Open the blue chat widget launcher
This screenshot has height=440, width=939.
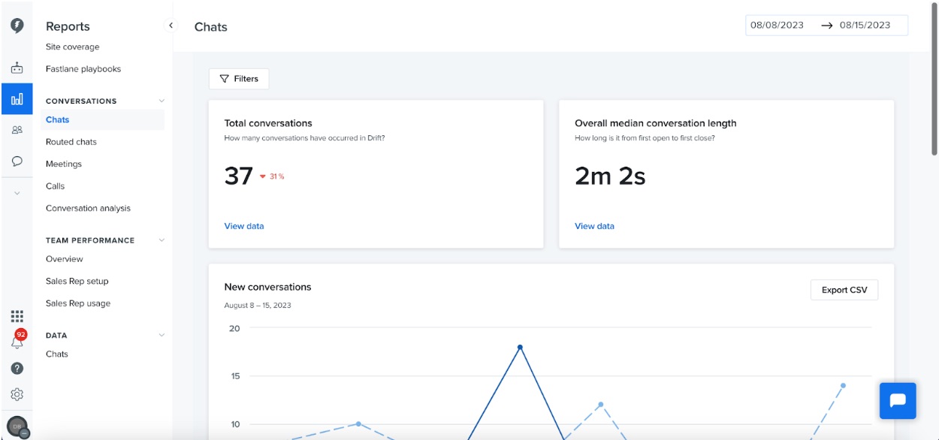tap(898, 401)
